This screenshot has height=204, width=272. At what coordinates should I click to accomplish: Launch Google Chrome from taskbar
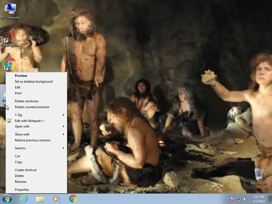pos(73,199)
